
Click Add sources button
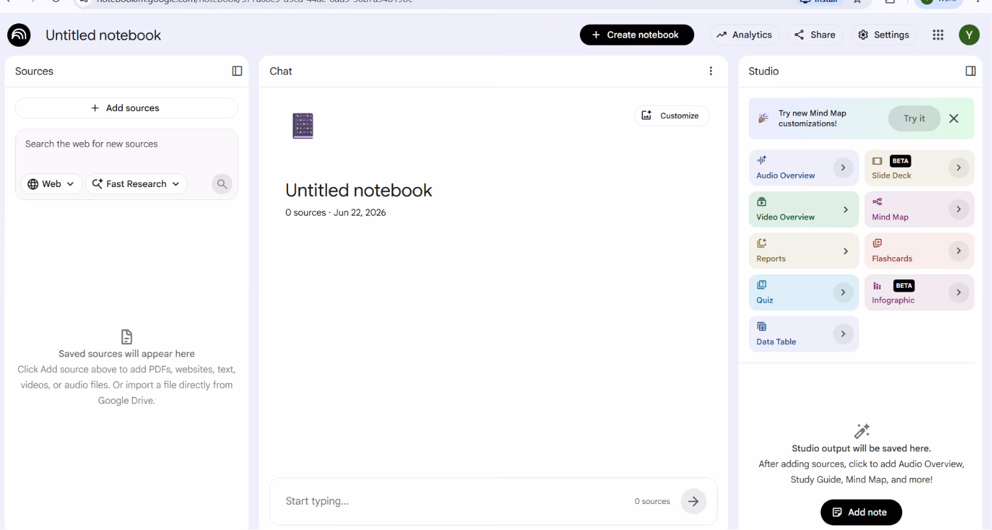coord(126,108)
